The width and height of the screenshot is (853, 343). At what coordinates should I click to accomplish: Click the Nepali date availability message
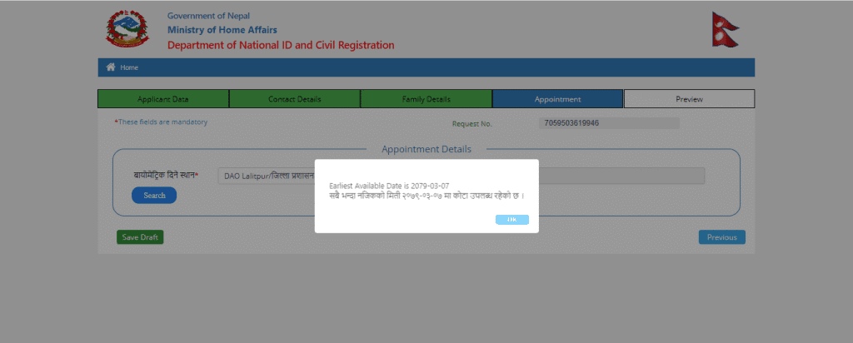[427, 195]
